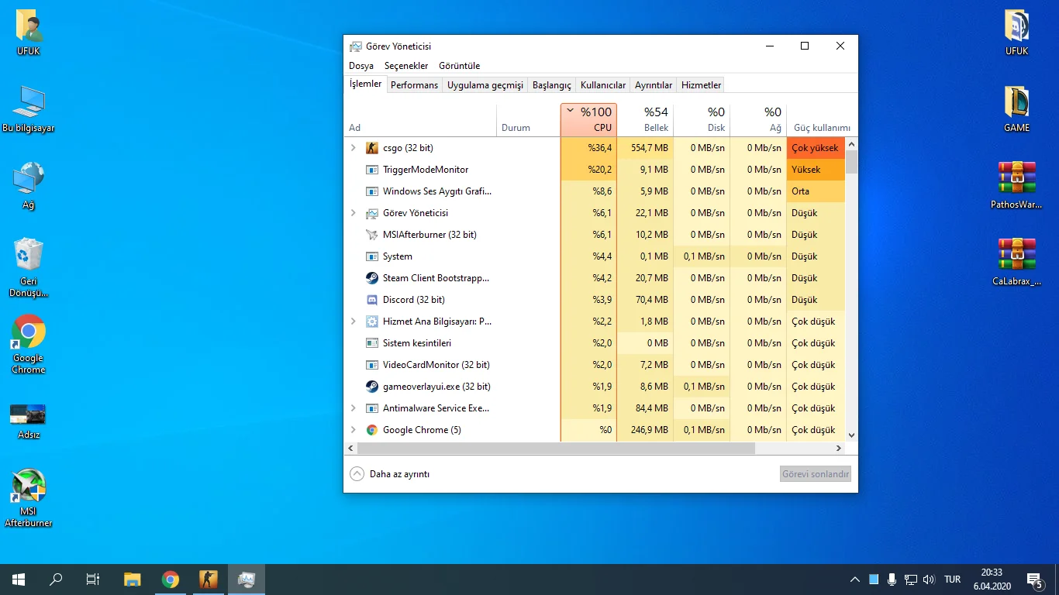The height and width of the screenshot is (595, 1059).
Task: Expand the Google Chrome (5) process group
Action: point(354,430)
